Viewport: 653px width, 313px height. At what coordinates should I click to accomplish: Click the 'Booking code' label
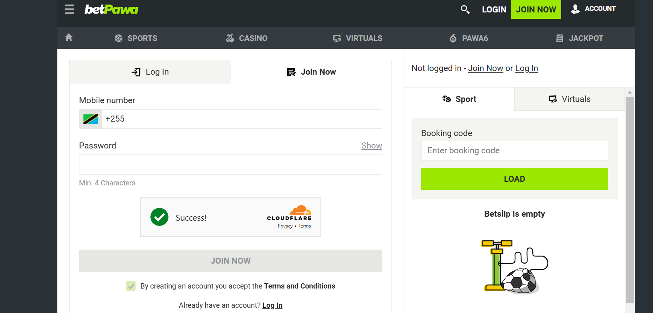[x=446, y=133]
